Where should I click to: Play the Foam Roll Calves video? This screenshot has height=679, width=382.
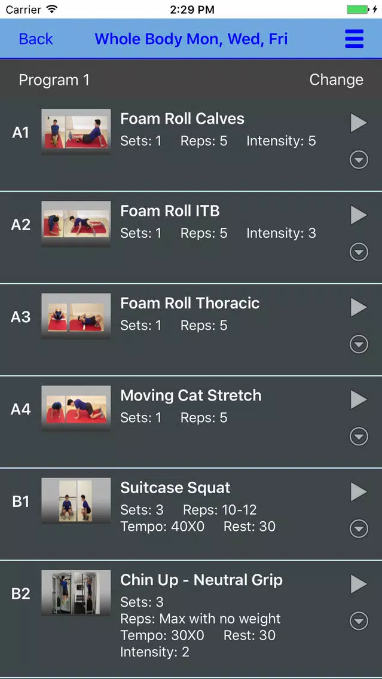pyautogui.click(x=359, y=123)
